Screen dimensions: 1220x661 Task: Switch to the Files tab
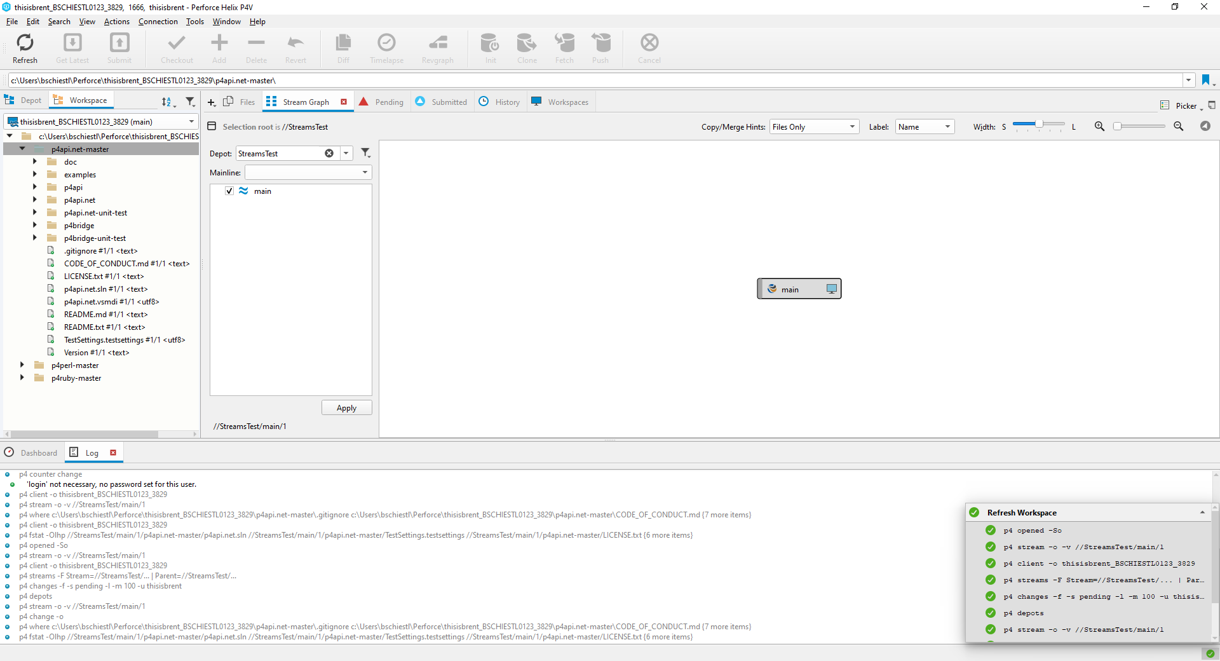pos(240,102)
